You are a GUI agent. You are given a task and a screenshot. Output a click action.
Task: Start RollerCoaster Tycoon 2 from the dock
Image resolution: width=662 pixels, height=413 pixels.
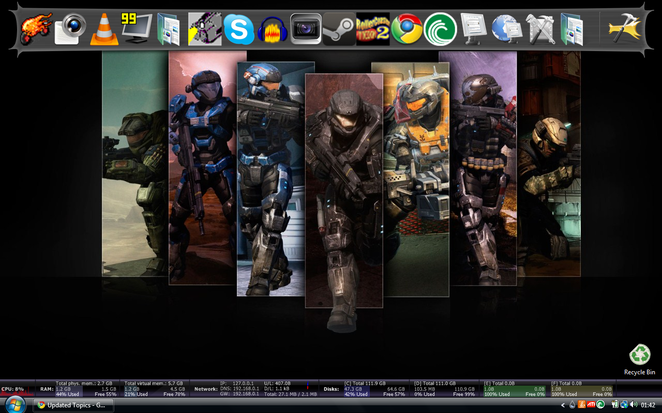(x=373, y=29)
